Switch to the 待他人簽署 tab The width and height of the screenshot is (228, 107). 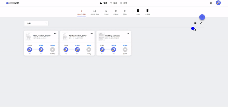pos(95,12)
